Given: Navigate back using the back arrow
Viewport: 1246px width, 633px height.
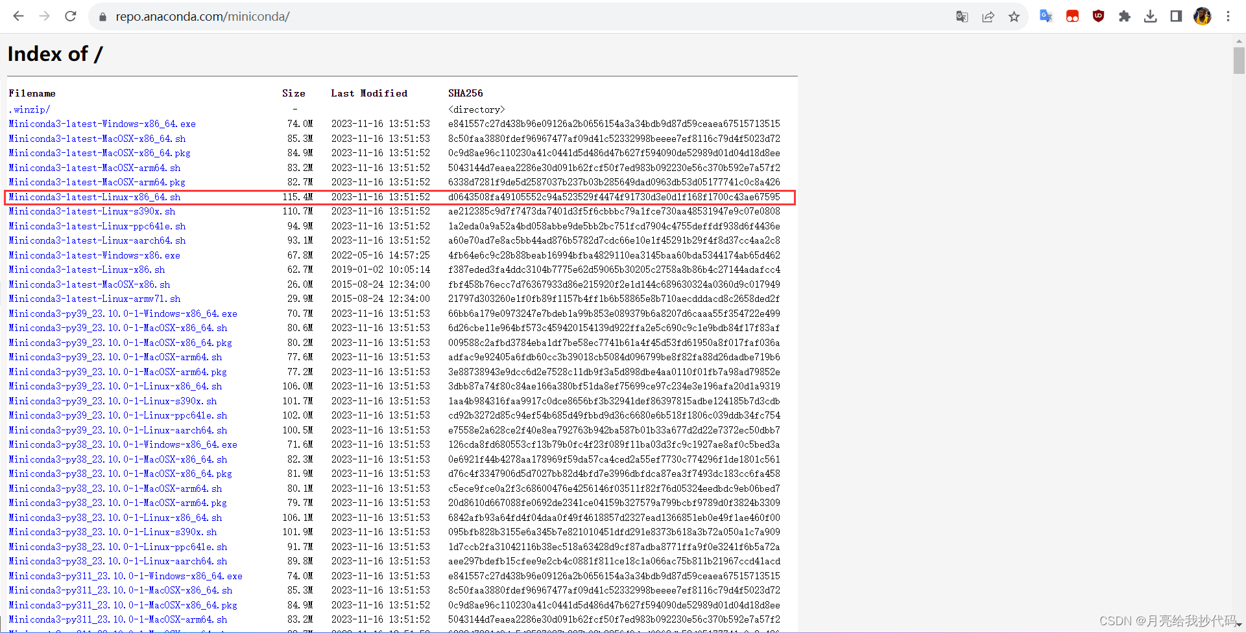Looking at the screenshot, I should (18, 16).
